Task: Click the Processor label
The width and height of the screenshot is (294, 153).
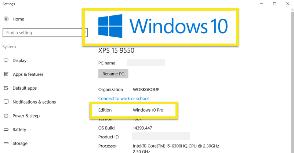Action: (108, 146)
